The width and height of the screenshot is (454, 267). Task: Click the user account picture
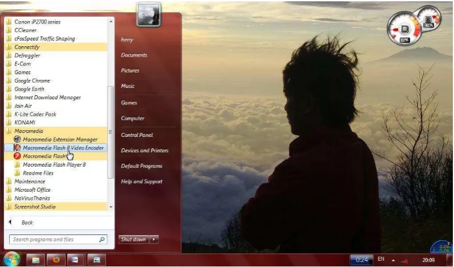click(148, 14)
